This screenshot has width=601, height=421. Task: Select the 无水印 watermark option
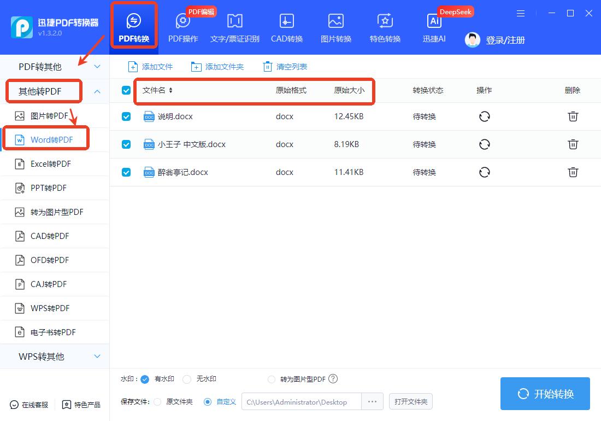[187, 379]
